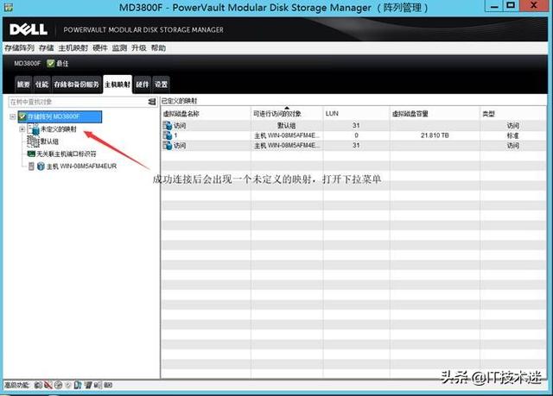
Task: Switch to the 摘要 tab
Action: 23,85
